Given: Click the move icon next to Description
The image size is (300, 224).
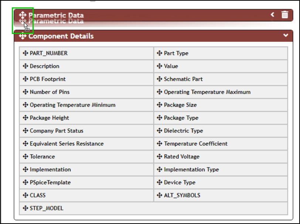Looking at the screenshot, I should coord(25,66).
